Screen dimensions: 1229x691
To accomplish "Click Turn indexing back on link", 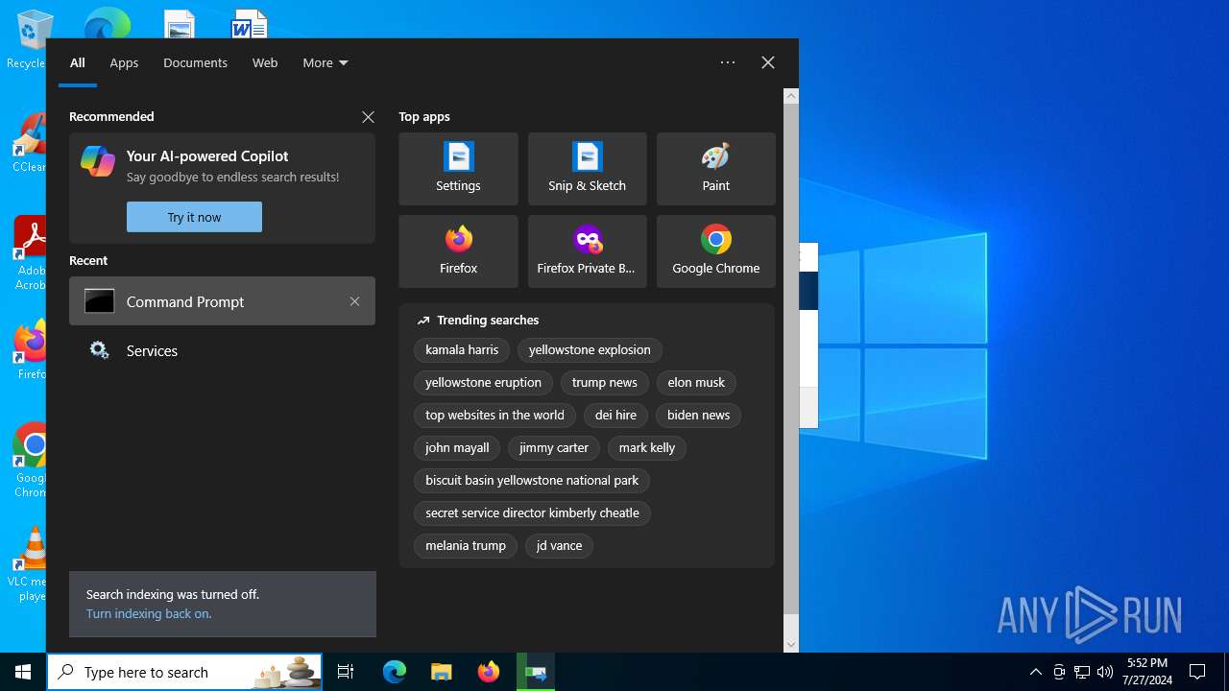I will click(149, 613).
